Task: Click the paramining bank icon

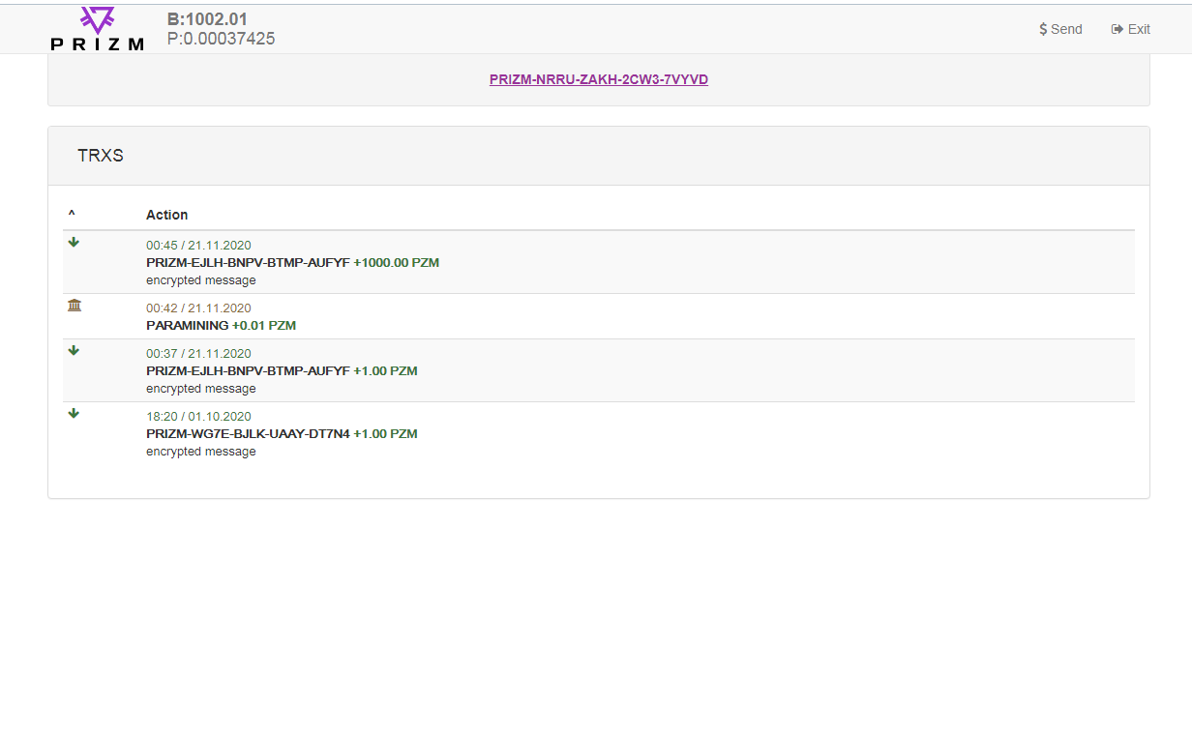Action: click(74, 306)
